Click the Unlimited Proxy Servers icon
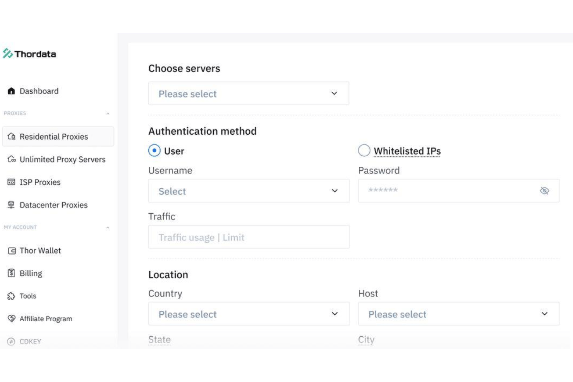 coord(12,159)
